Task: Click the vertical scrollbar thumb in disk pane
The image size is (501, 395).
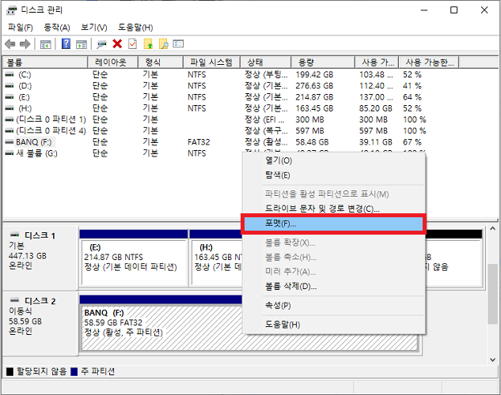Action: 492,294
